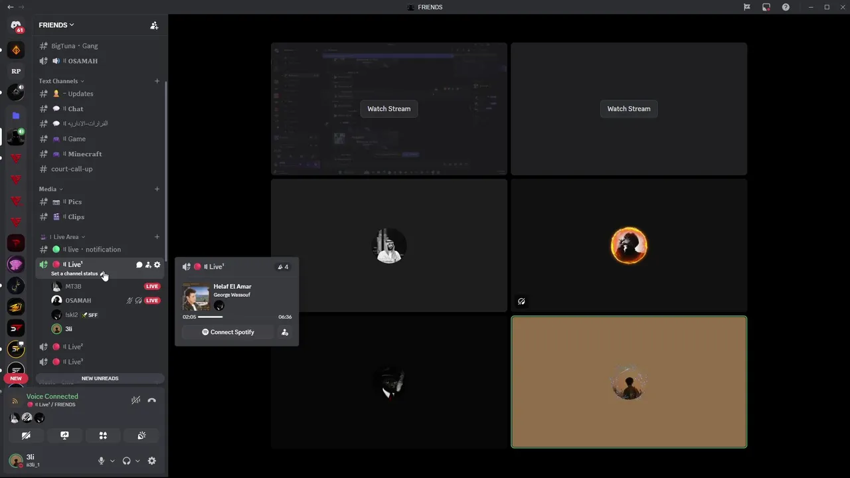Invite people to the Live¹ voice channel
This screenshot has height=478, width=850.
pos(148,265)
